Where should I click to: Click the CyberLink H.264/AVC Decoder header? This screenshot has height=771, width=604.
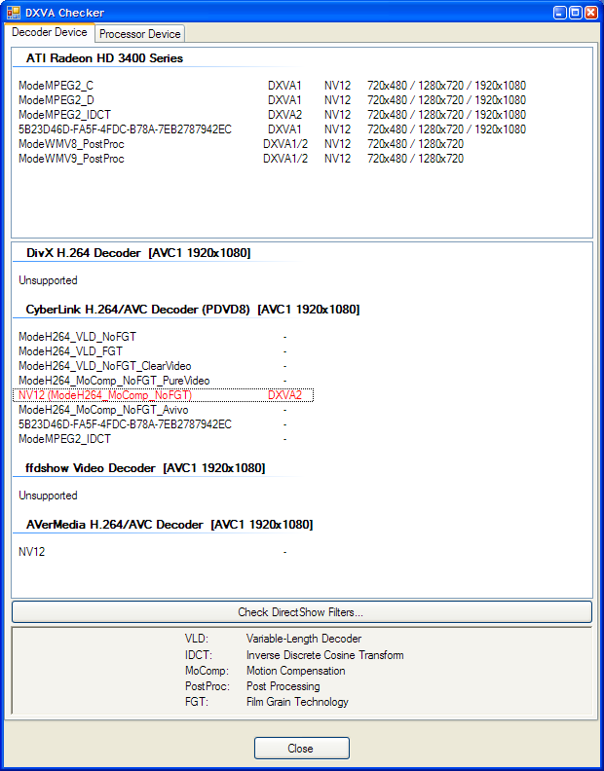[x=193, y=310]
